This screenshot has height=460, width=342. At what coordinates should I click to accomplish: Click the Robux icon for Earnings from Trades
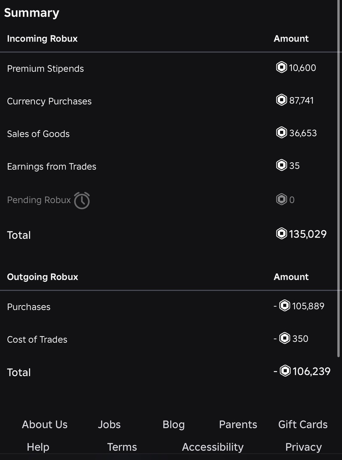(x=281, y=165)
